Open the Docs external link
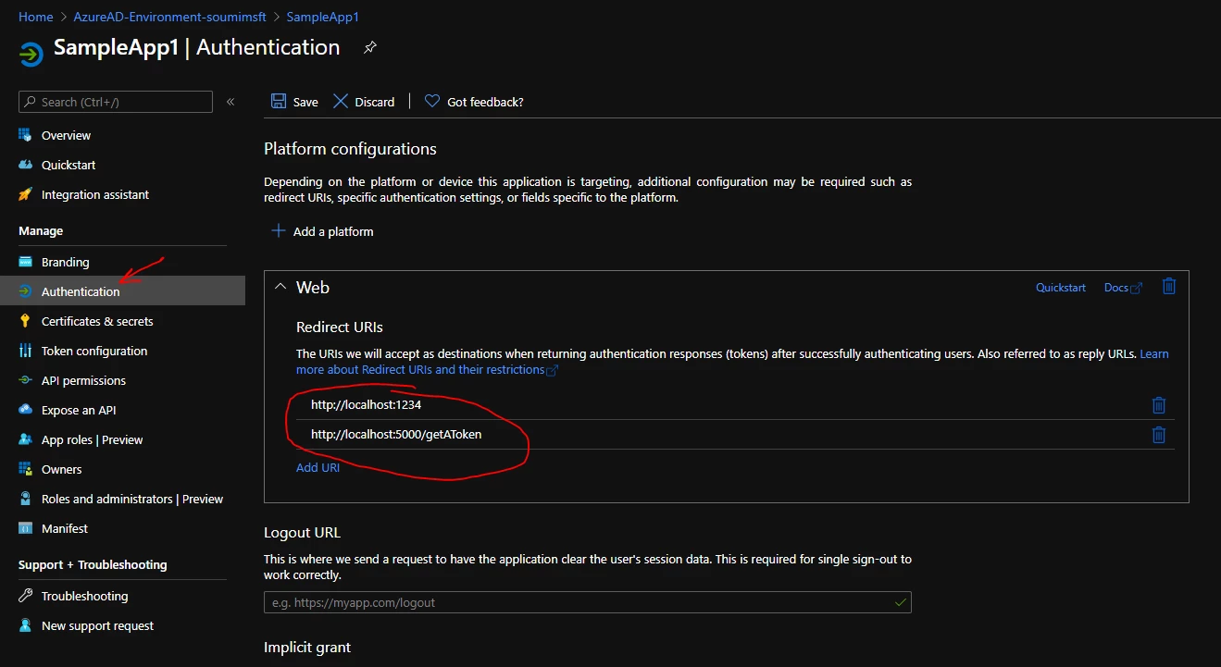Viewport: 1221px width, 667px height. 1123,288
